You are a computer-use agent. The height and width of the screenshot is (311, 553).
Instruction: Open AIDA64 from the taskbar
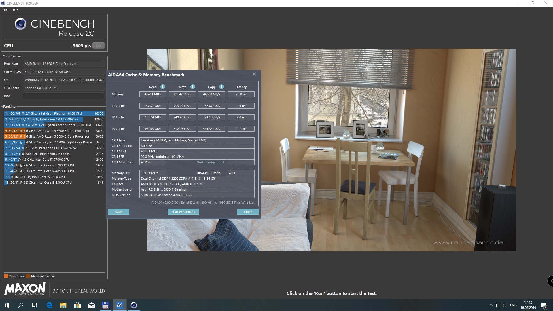[120, 305]
